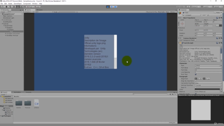The height and width of the screenshot is (126, 224).
Task: Open the anchor presets square in Rect Transform
Action: (x=182, y=24)
